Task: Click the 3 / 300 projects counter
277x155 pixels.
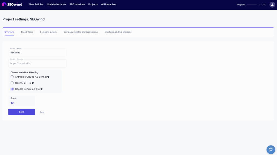Action: pos(262,5)
